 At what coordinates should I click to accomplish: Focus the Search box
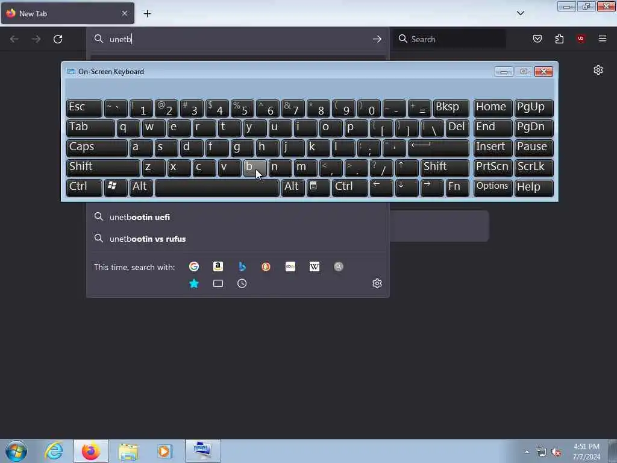pyautogui.click(x=451, y=39)
